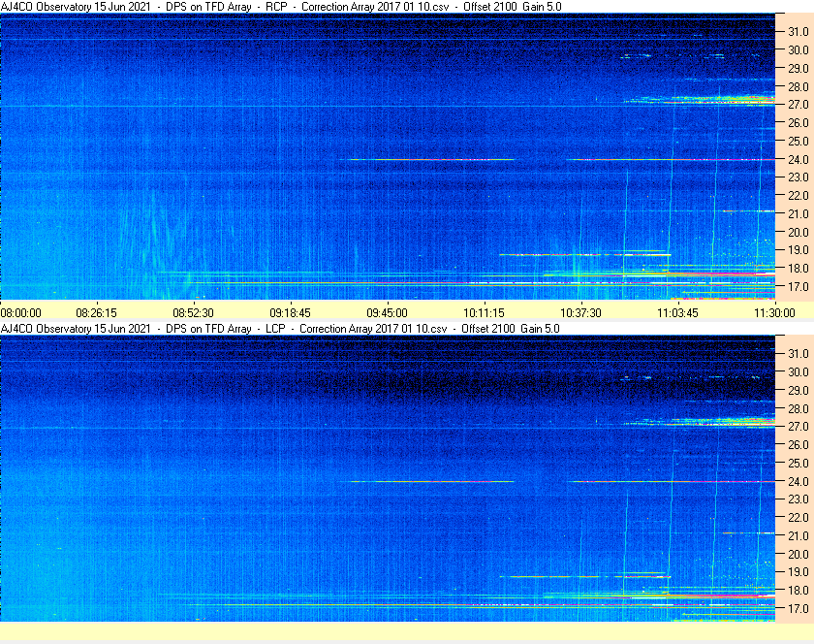The width and height of the screenshot is (814, 644).
Task: Click the 31.0 frequency label on LCP panel
Action: pyautogui.click(x=798, y=353)
